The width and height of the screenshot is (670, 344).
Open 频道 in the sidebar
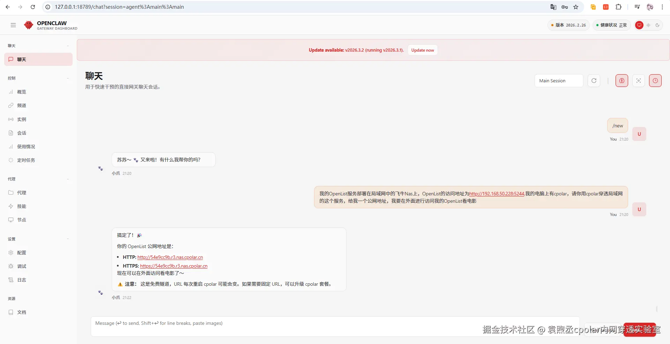(x=38, y=105)
